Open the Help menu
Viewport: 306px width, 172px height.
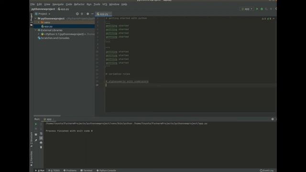[x=124, y=4]
